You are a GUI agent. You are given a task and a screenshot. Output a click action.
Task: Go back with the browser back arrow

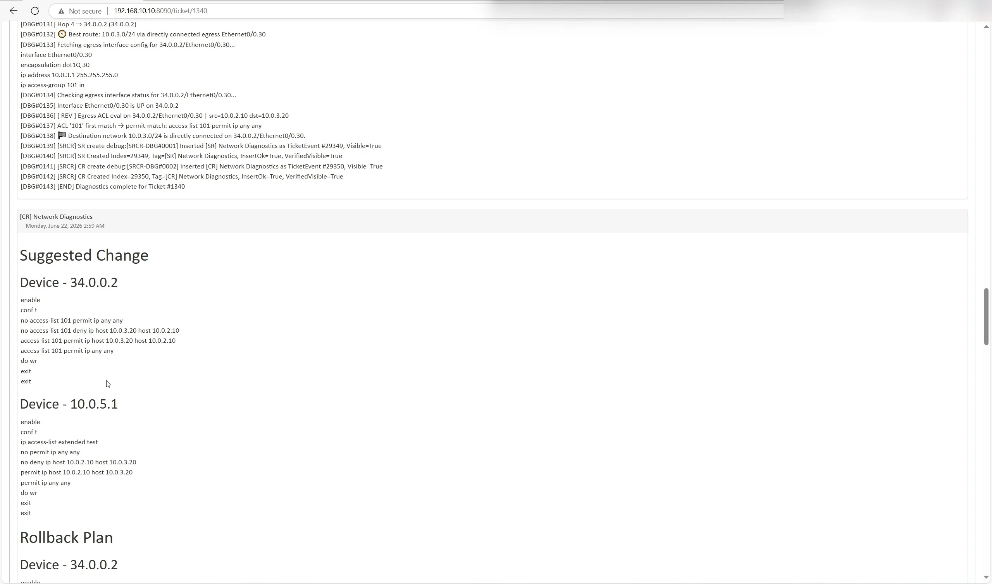tap(14, 10)
